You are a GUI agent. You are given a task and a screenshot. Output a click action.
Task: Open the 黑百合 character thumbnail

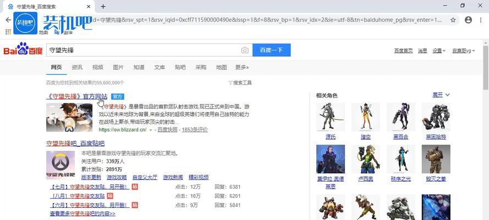click(x=401, y=117)
